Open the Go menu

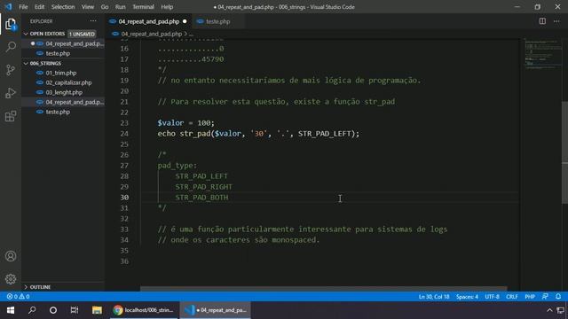[105, 7]
